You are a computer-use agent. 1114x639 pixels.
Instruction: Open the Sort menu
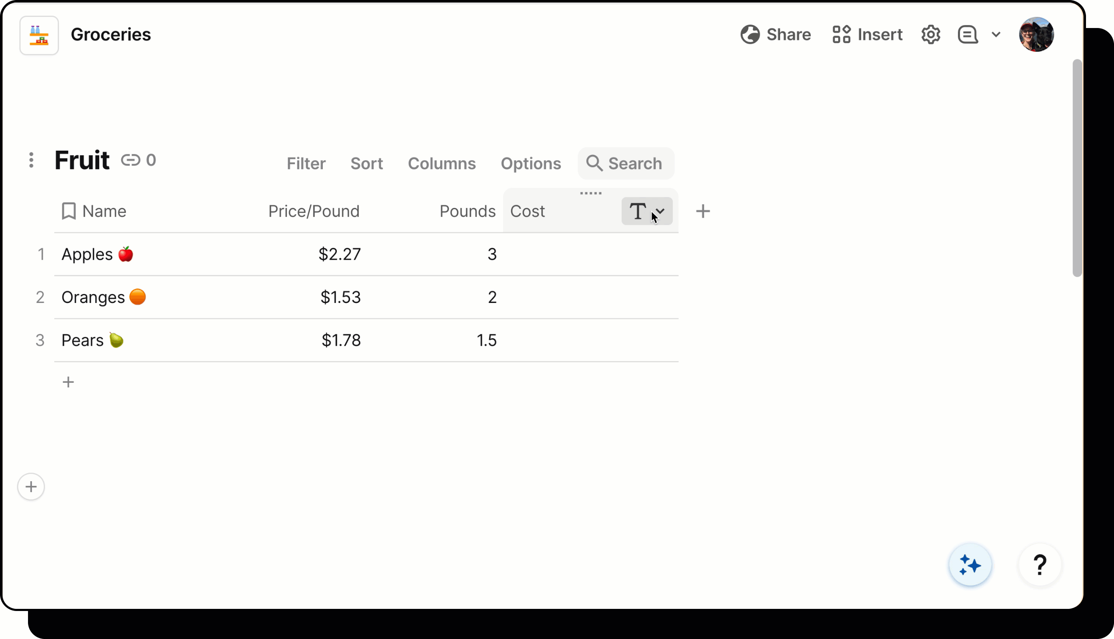tap(367, 164)
